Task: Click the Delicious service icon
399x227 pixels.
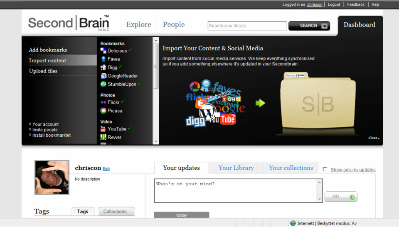Action: point(103,51)
